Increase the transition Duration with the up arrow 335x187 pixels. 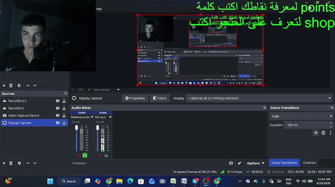click(x=331, y=123)
